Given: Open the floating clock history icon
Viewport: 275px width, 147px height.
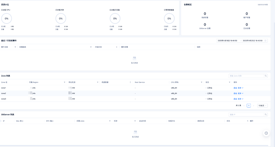Looking at the screenshot, I should (266, 133).
